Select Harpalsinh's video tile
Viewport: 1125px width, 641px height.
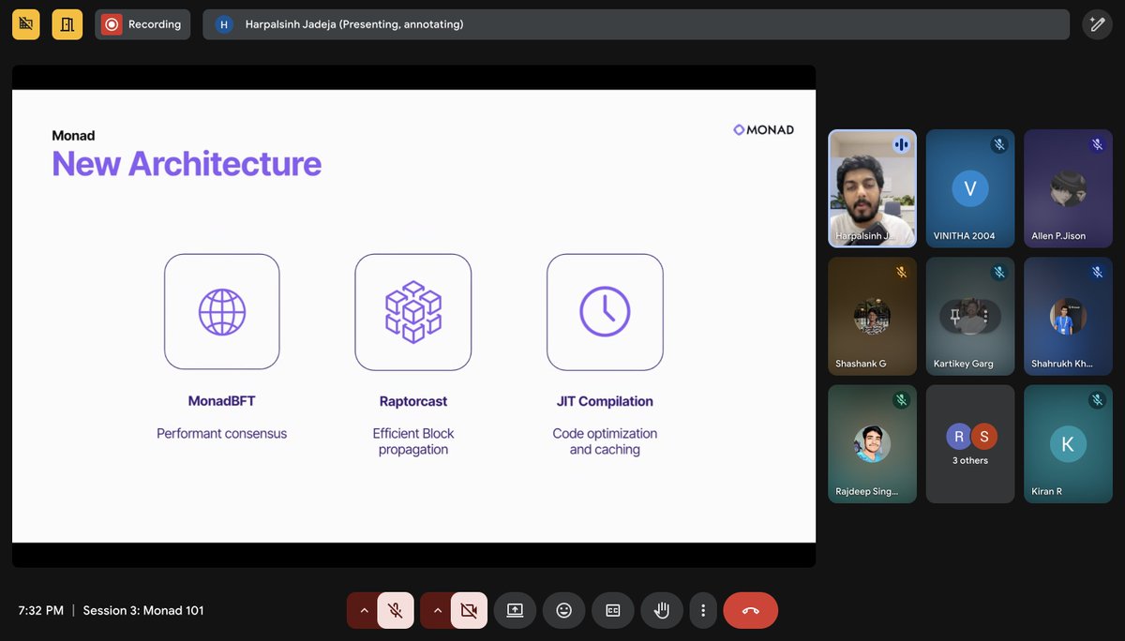[872, 188]
